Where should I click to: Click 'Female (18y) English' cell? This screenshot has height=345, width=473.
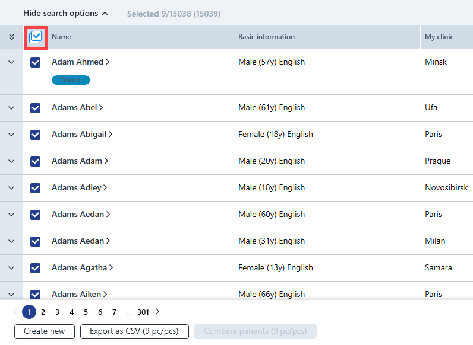pyautogui.click(x=275, y=135)
